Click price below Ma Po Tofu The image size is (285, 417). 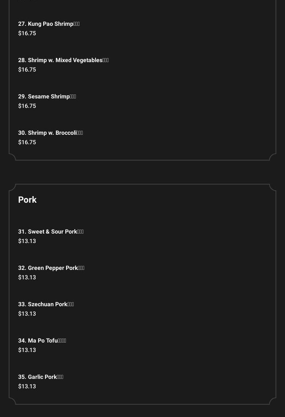click(x=27, y=350)
